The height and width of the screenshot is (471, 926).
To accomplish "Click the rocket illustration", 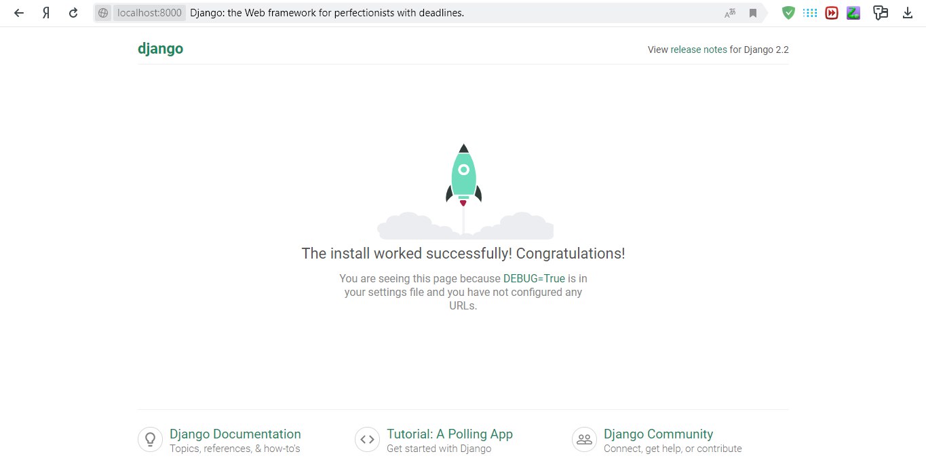I will click(x=464, y=191).
